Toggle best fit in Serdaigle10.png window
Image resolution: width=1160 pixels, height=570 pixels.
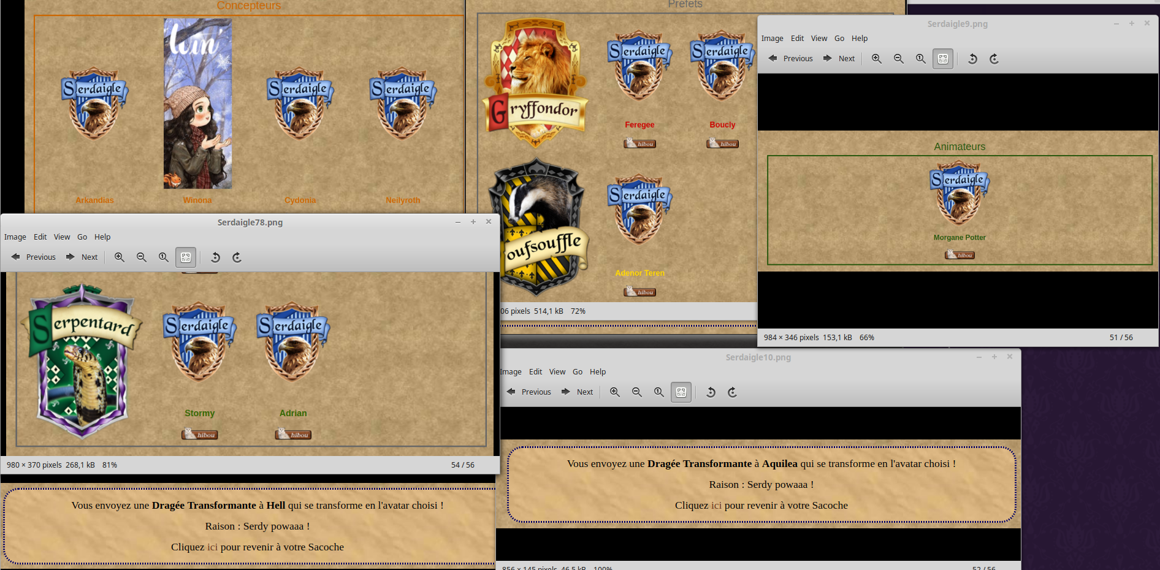[x=681, y=392]
